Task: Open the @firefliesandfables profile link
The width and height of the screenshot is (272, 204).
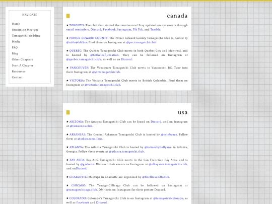Action: click(x=156, y=177)
